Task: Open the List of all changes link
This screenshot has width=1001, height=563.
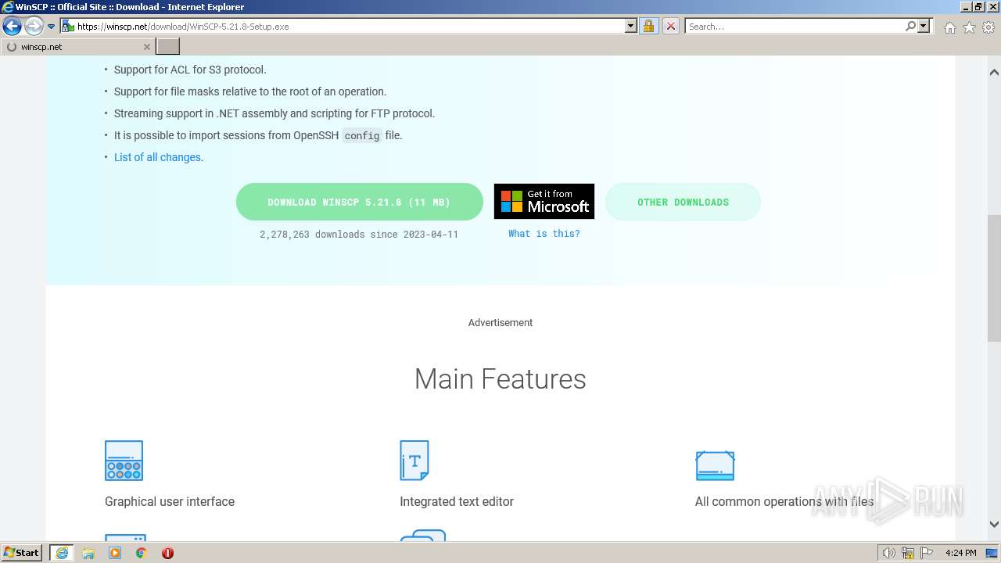Action: (157, 157)
